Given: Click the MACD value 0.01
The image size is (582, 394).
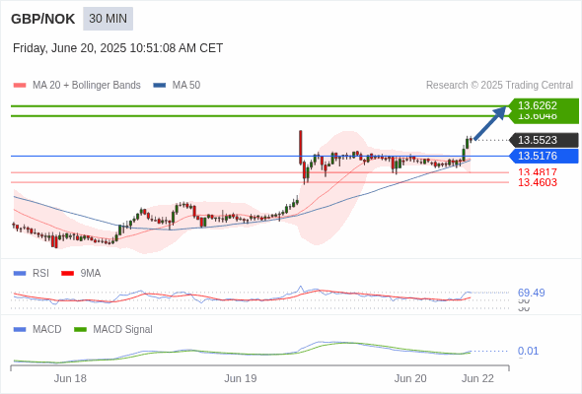Looking at the screenshot, I should pos(528,351).
